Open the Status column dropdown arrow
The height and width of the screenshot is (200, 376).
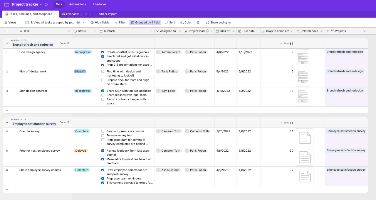coord(95,31)
